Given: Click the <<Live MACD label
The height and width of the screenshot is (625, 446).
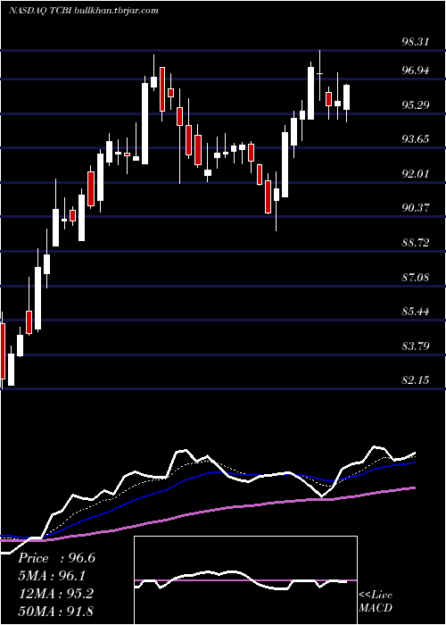Looking at the screenshot, I should coord(376,601).
